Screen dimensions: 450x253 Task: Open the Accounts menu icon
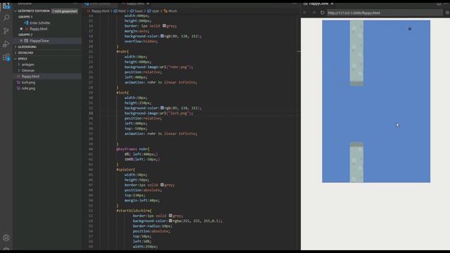(x=6, y=238)
